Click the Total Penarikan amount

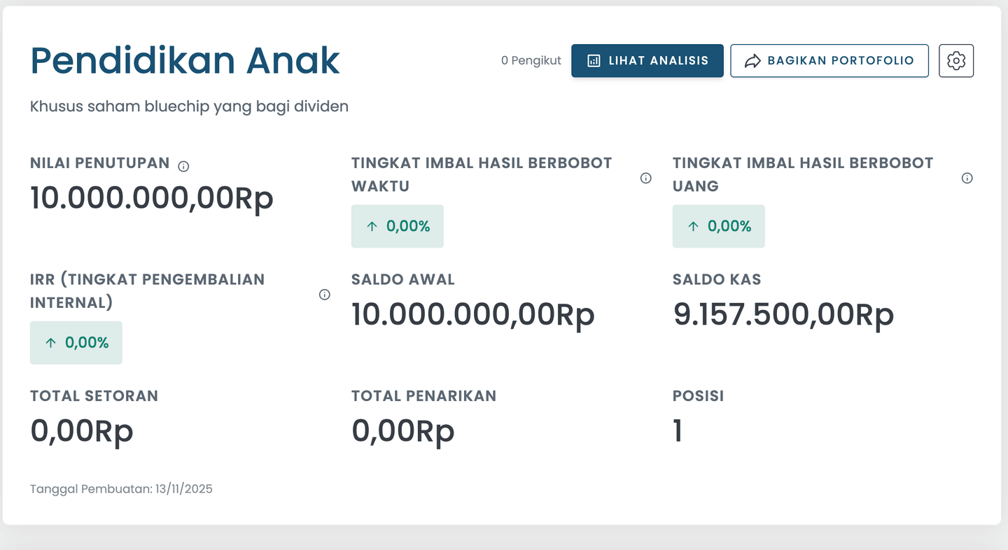(402, 430)
